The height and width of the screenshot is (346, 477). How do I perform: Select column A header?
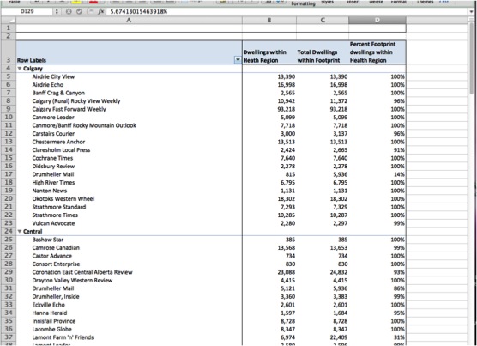click(129, 20)
